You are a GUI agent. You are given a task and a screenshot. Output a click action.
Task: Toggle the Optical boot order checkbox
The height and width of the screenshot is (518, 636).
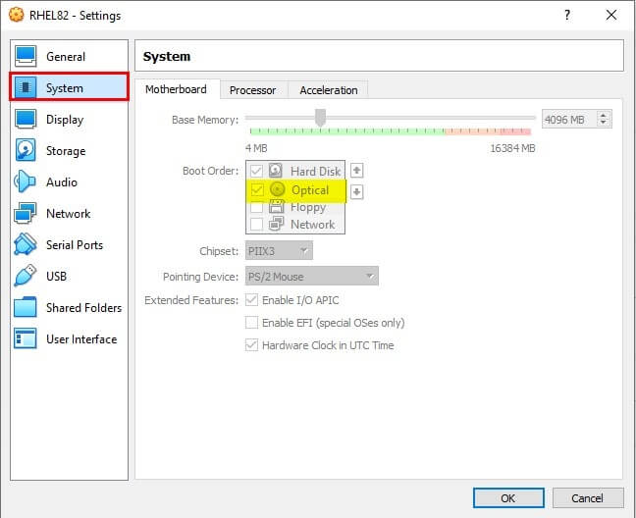coord(257,189)
